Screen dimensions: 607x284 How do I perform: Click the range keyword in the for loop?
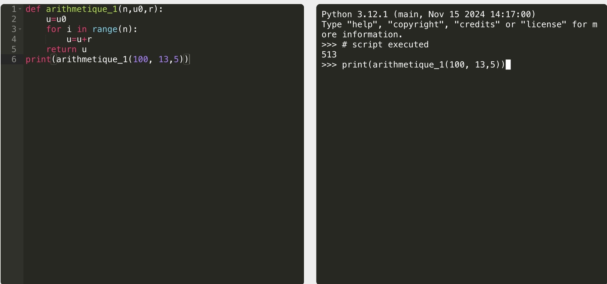click(x=105, y=29)
